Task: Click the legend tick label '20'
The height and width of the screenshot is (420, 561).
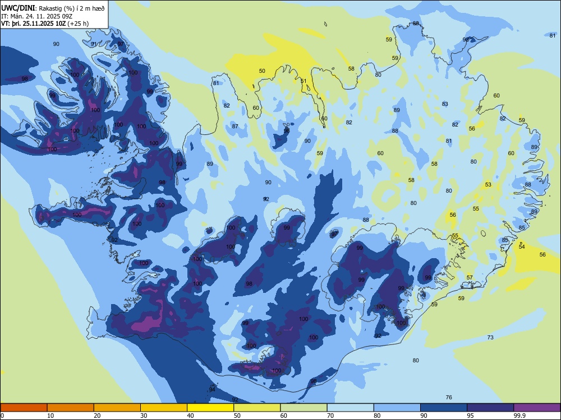Action: 97,416
